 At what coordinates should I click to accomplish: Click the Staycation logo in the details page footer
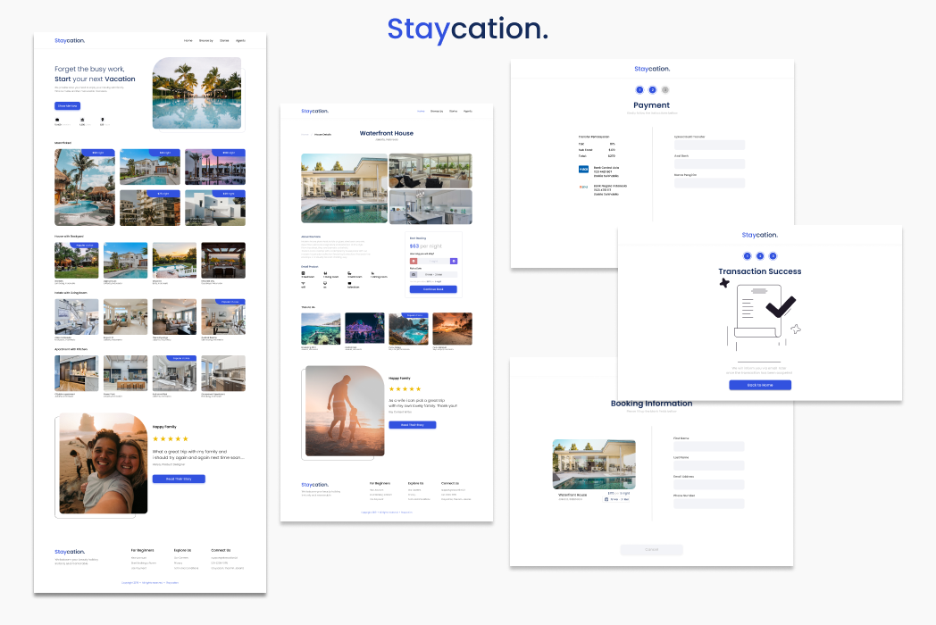(314, 485)
